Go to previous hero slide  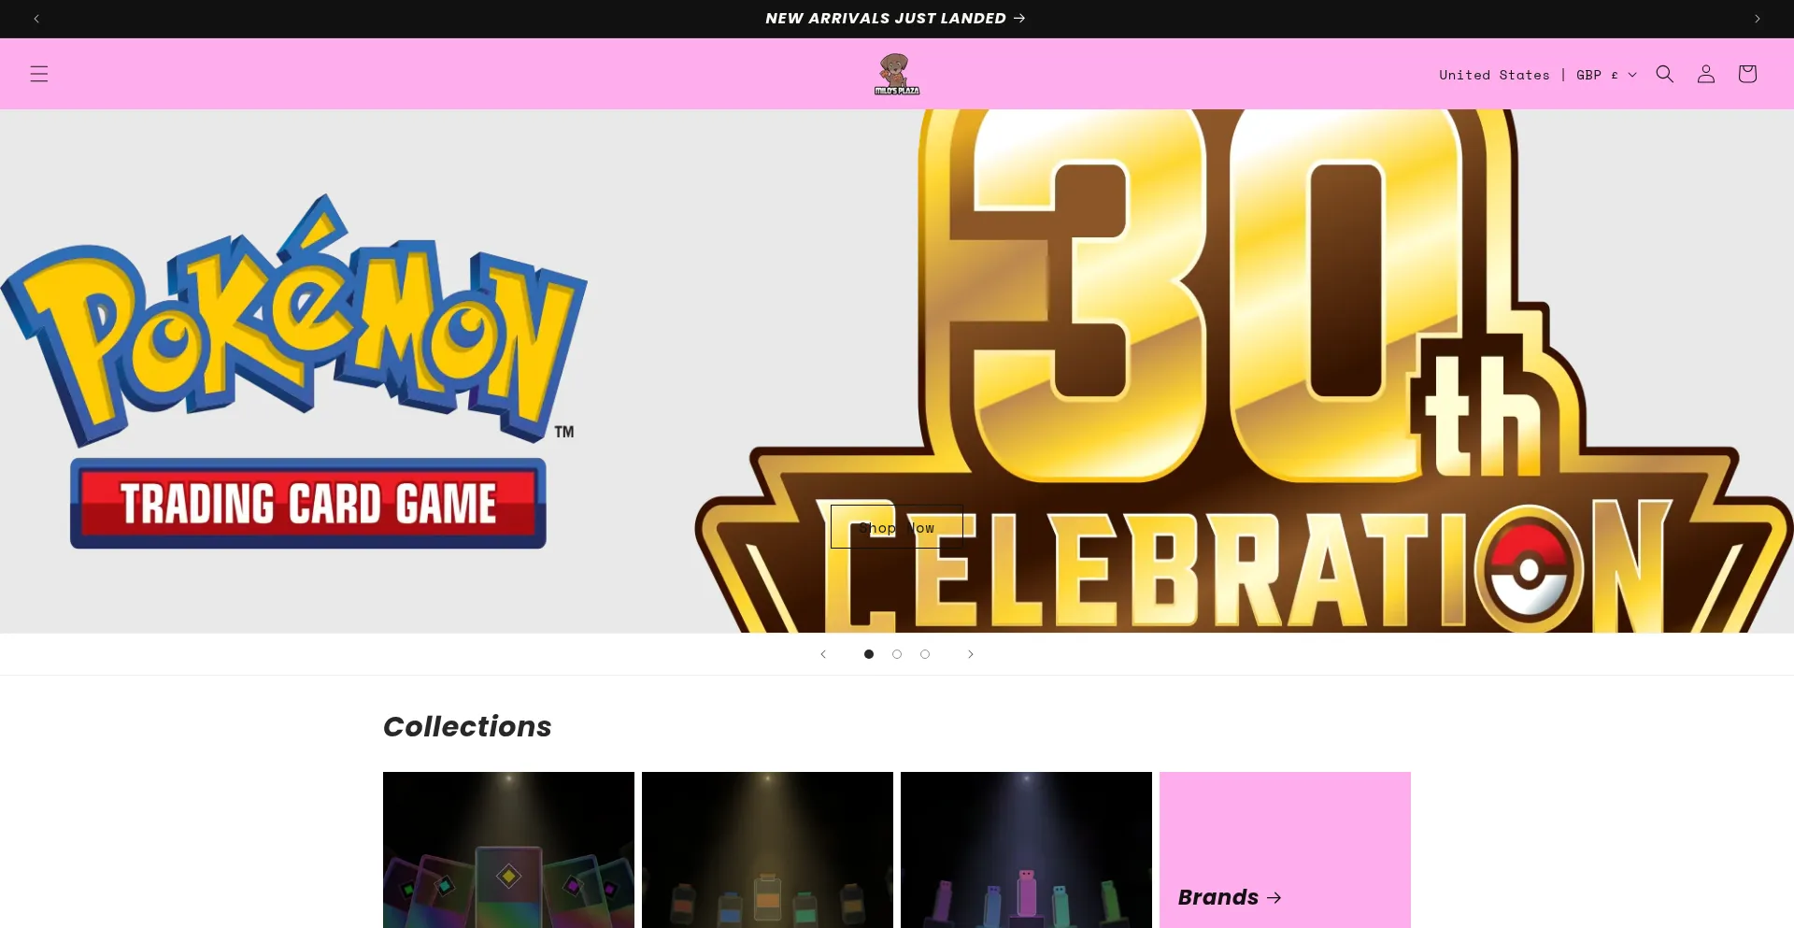pos(823,654)
